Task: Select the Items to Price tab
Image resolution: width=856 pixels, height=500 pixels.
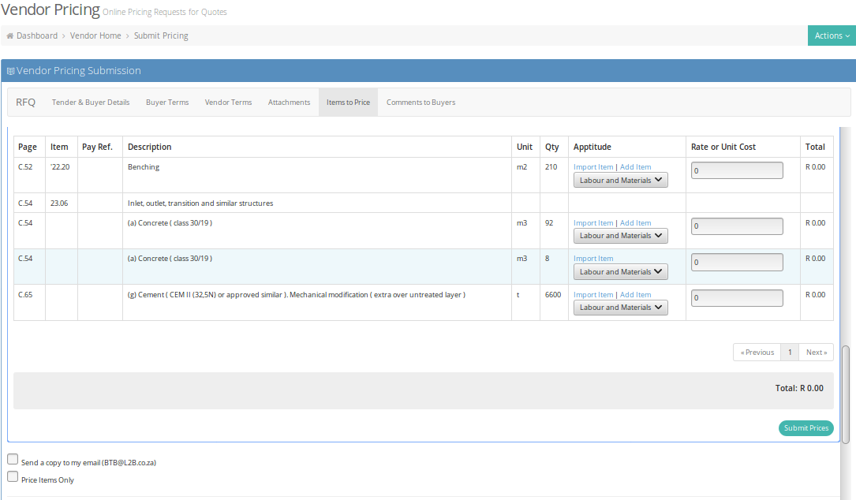Action: pyautogui.click(x=348, y=102)
